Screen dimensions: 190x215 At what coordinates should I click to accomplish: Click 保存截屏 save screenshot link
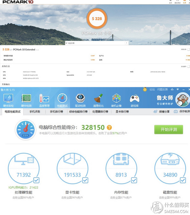tap(185, 111)
